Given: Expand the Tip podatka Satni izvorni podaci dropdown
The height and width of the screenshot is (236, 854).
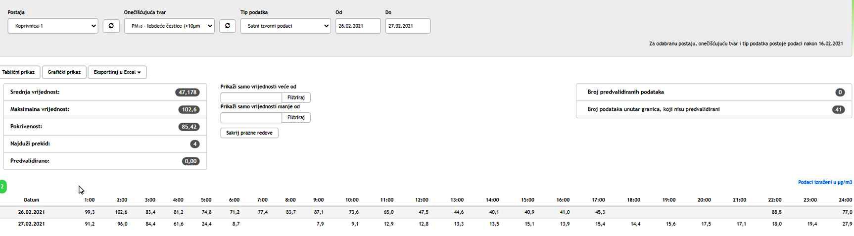Looking at the screenshot, I should click(x=285, y=26).
